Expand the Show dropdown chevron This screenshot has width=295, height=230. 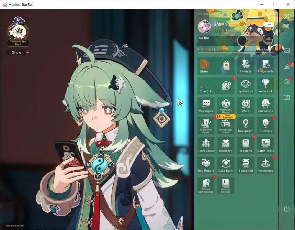pyautogui.click(x=27, y=52)
